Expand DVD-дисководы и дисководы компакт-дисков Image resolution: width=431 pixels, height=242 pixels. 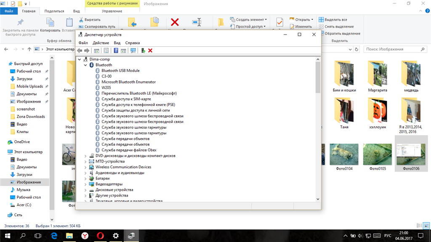[85, 156]
